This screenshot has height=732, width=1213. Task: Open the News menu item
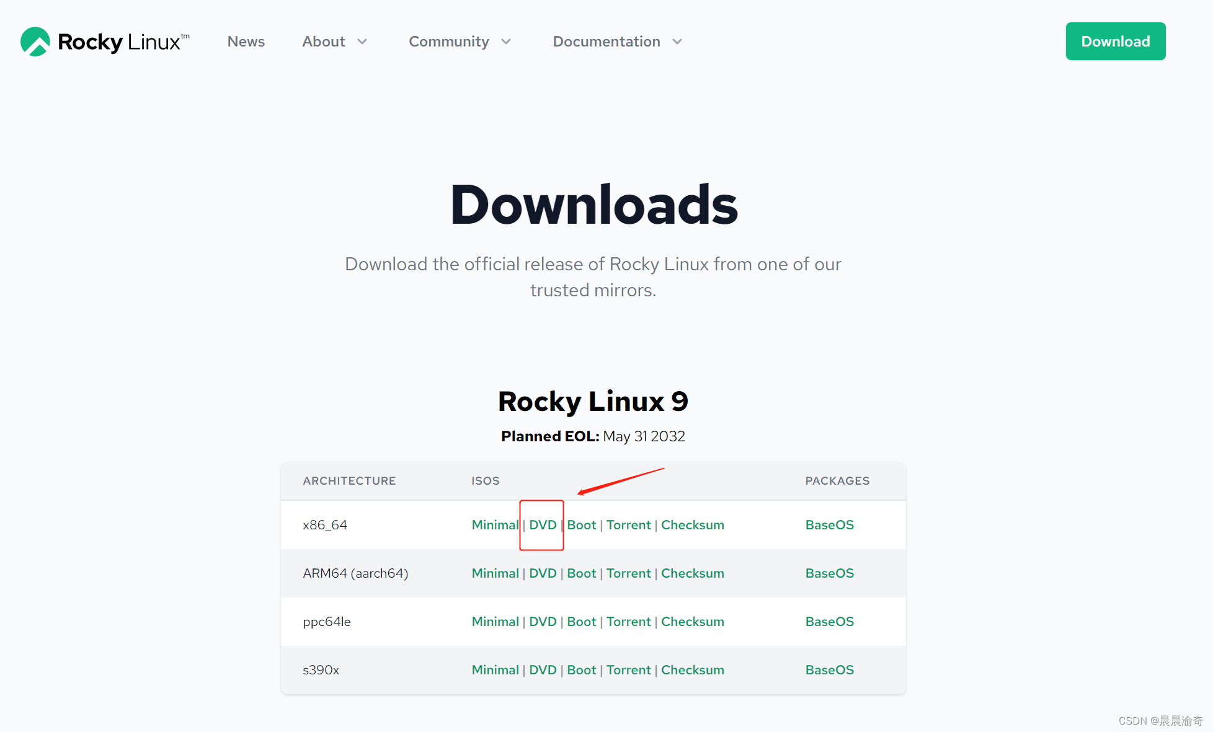[x=246, y=42]
